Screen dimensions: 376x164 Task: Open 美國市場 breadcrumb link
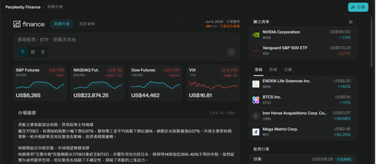click(55, 7)
